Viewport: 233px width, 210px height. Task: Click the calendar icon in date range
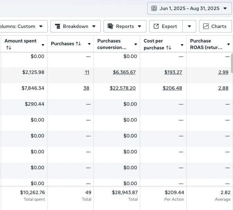[x=154, y=8]
